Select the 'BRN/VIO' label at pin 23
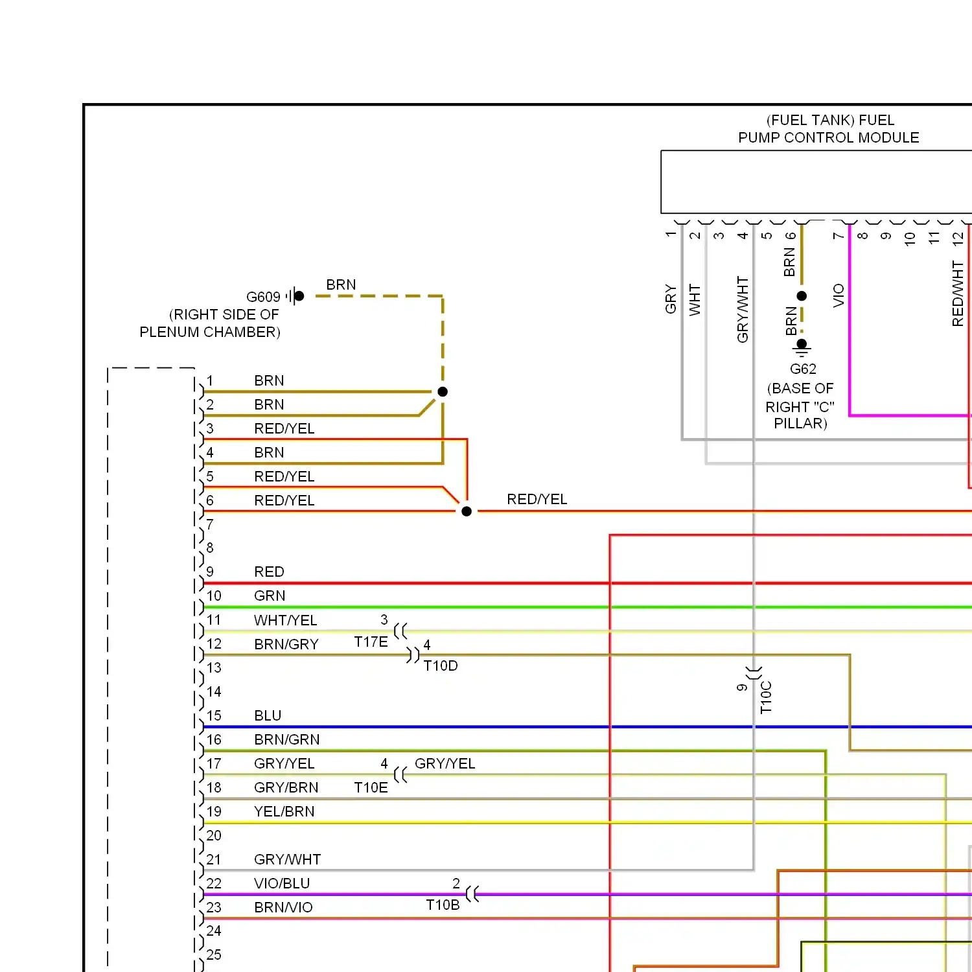 (x=283, y=907)
